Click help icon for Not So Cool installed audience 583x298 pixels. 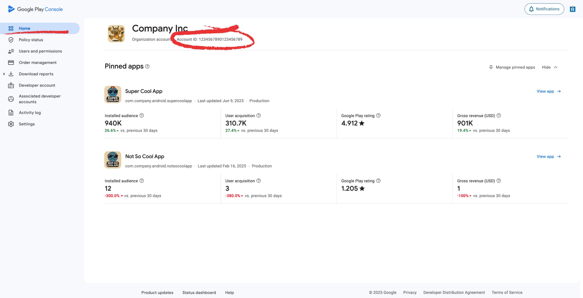tap(142, 181)
